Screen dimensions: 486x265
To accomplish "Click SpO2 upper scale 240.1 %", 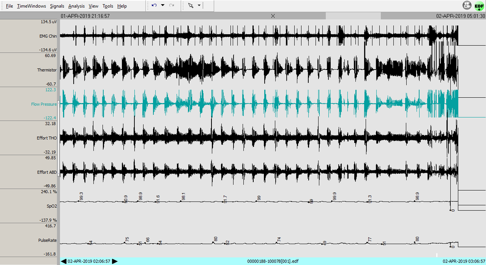I will click(49, 192).
